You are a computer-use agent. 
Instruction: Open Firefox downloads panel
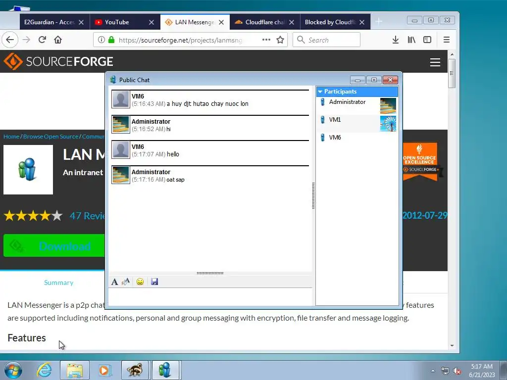click(x=395, y=40)
